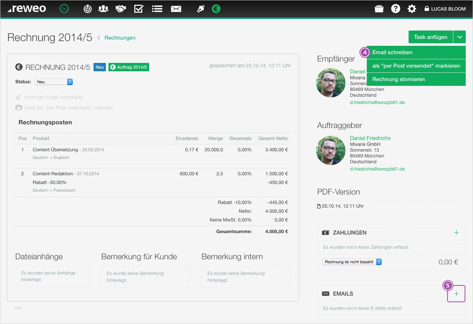Add a payment with the ZAHLUNGEN plus
Viewport: 473px width, 324px height.
tap(457, 233)
